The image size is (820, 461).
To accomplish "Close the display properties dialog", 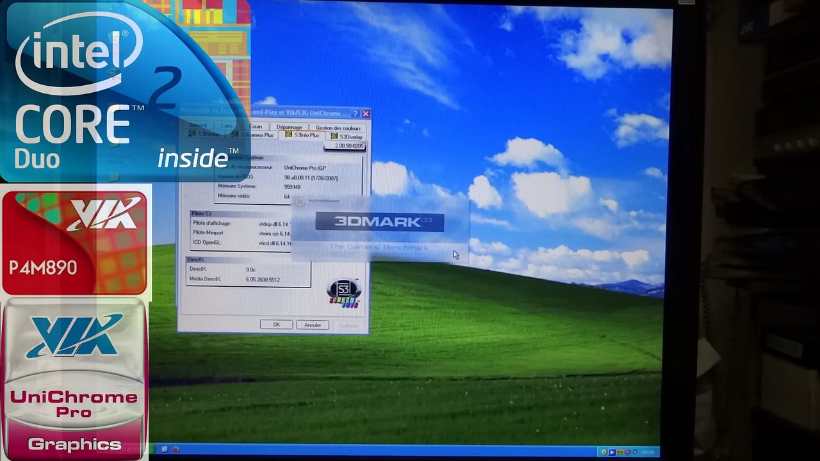I will 366,114.
